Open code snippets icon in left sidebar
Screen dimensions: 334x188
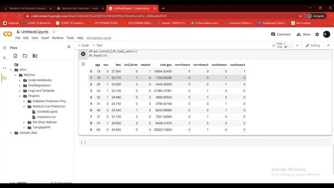(5, 68)
